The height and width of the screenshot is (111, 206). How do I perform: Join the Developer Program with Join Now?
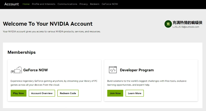tap(115, 93)
